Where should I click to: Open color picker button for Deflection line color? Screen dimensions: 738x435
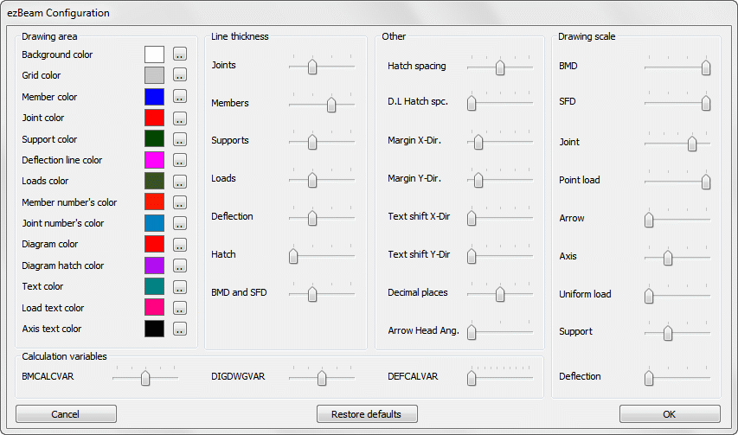tap(180, 160)
